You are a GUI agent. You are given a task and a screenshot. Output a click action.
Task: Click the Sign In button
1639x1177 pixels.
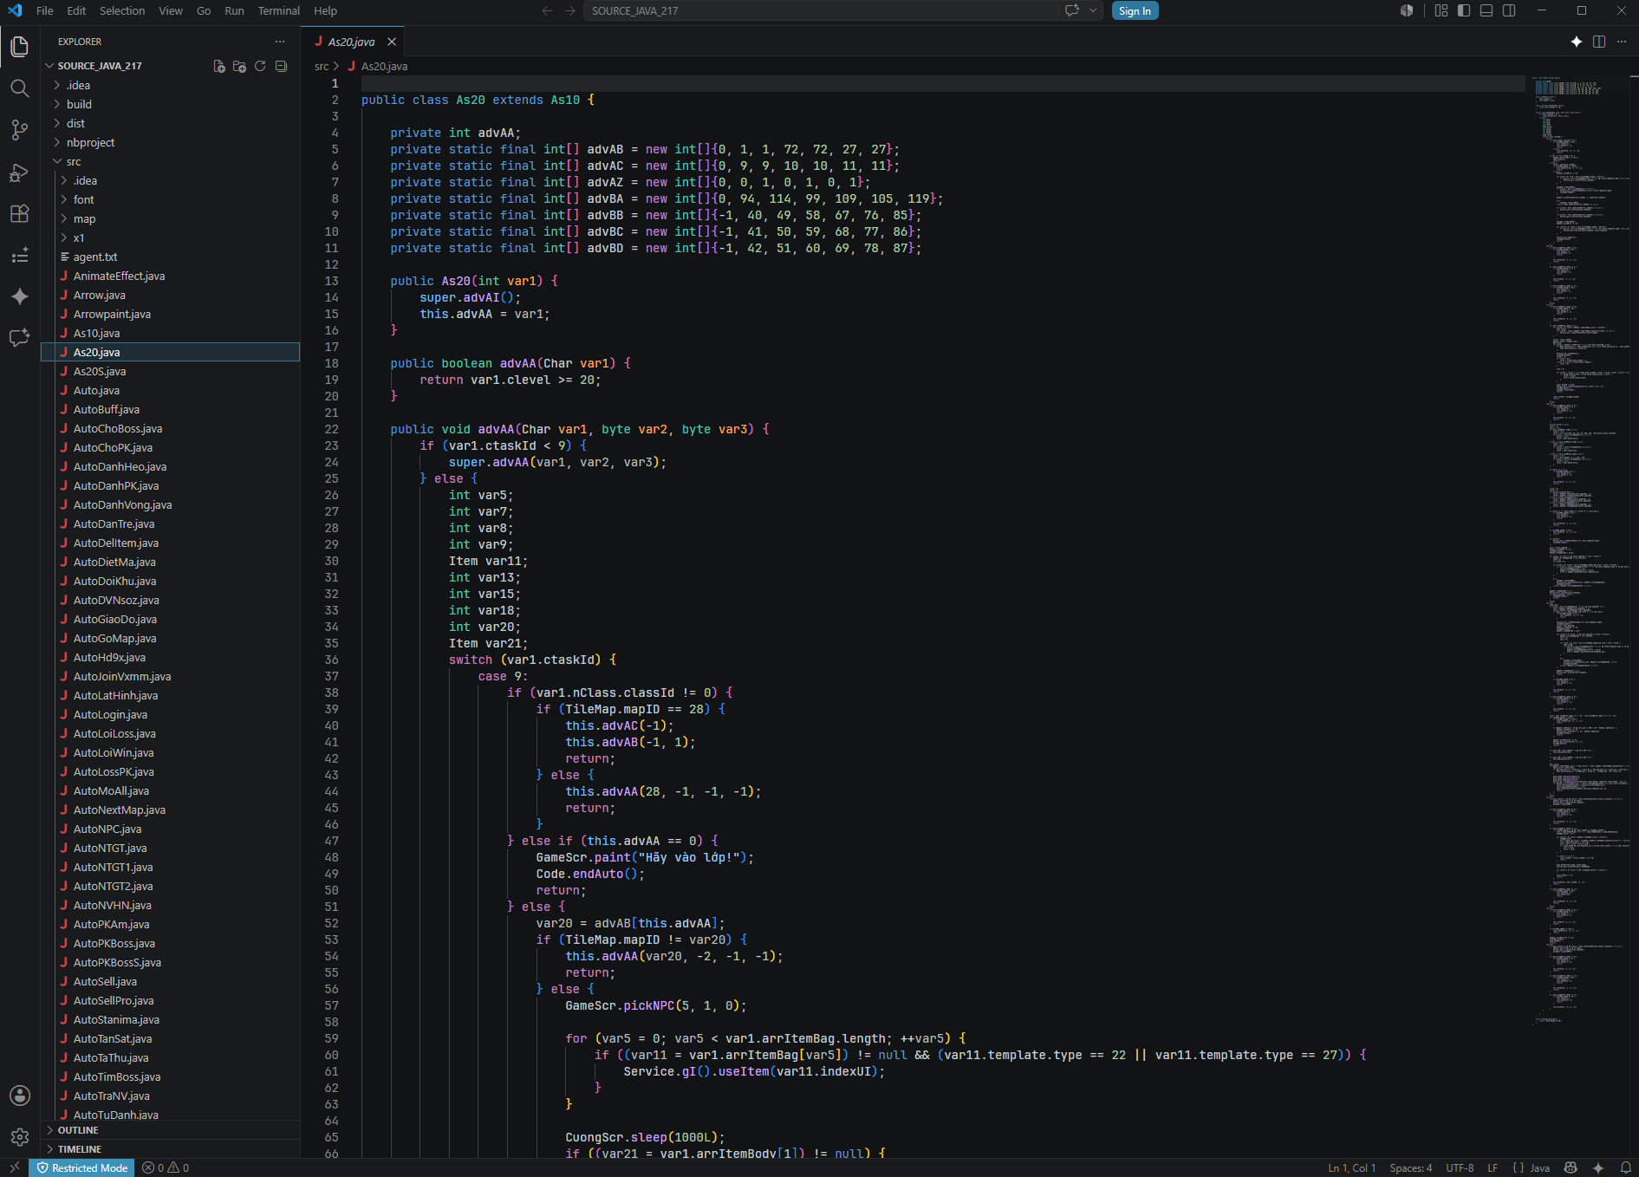[x=1135, y=10]
